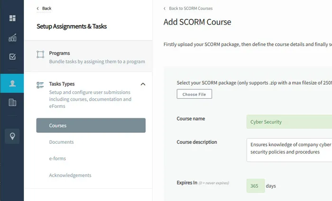
Task: Collapse the Tasks Types section chevron
Action: tap(143, 84)
